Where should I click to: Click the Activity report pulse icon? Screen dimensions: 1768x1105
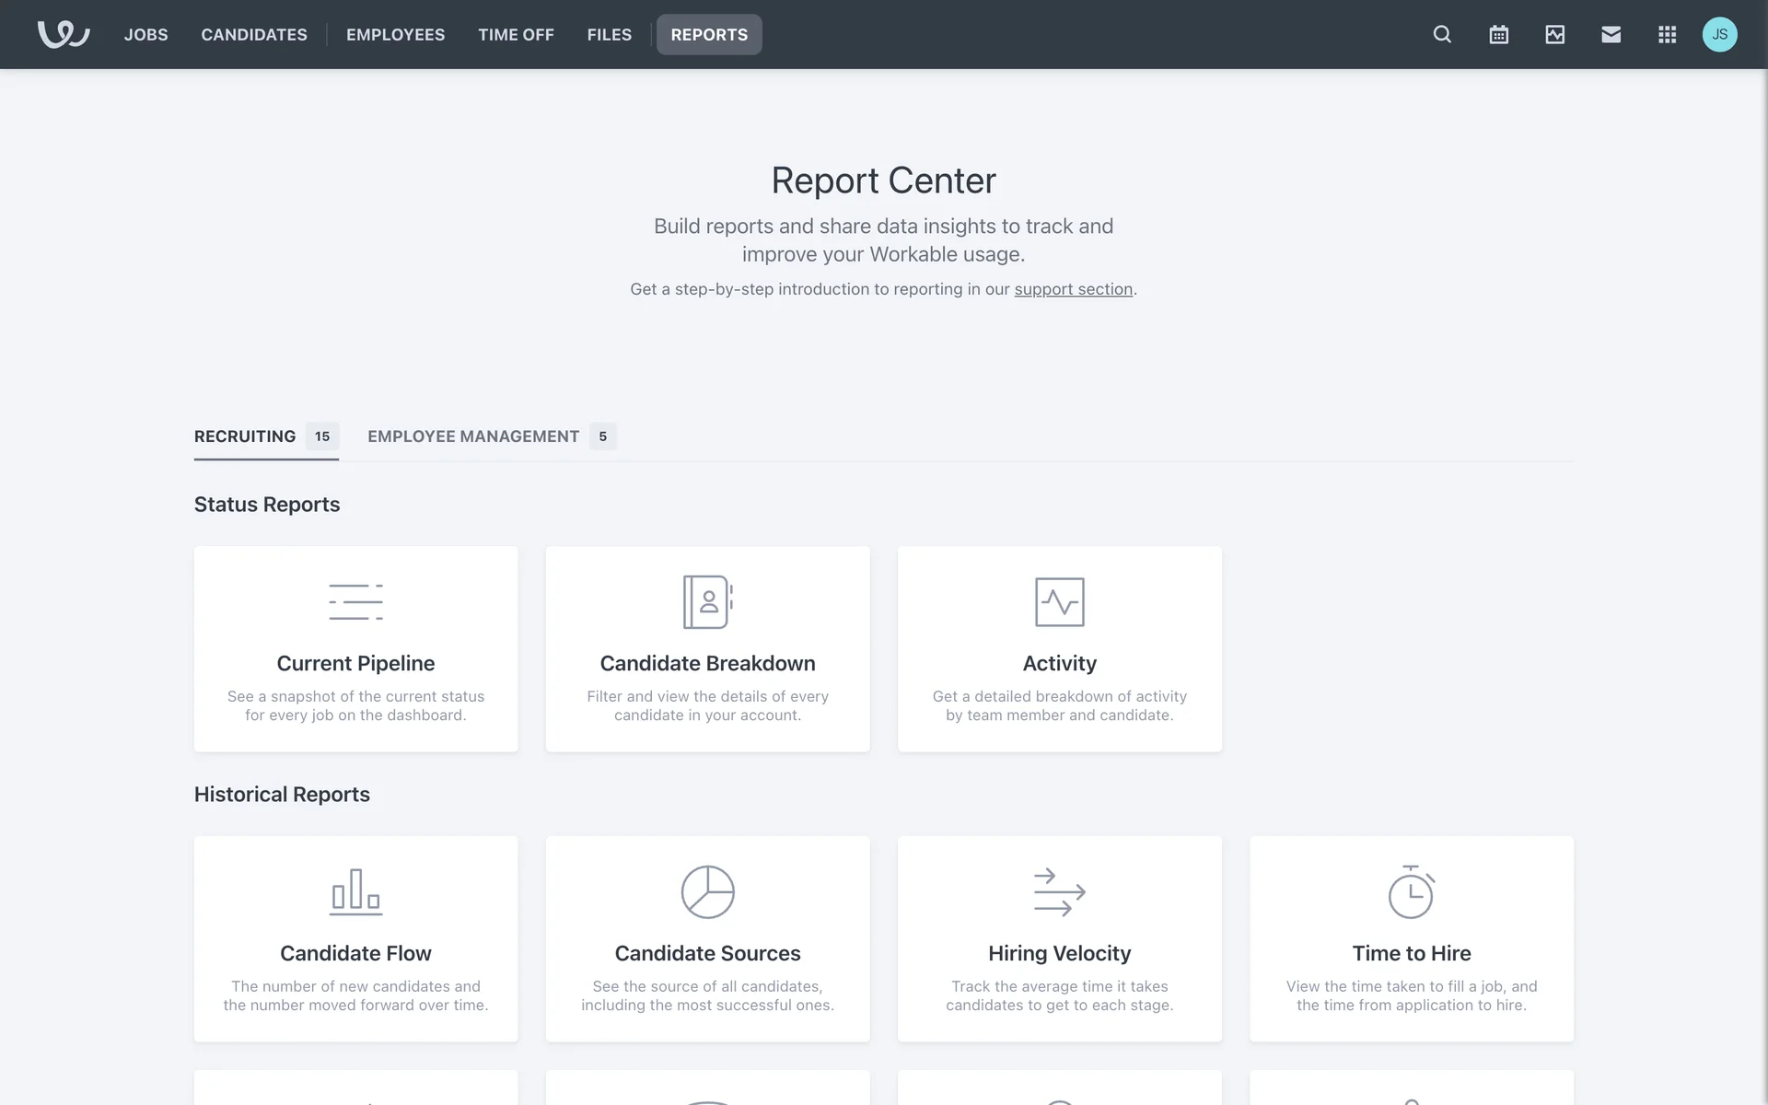point(1059,601)
